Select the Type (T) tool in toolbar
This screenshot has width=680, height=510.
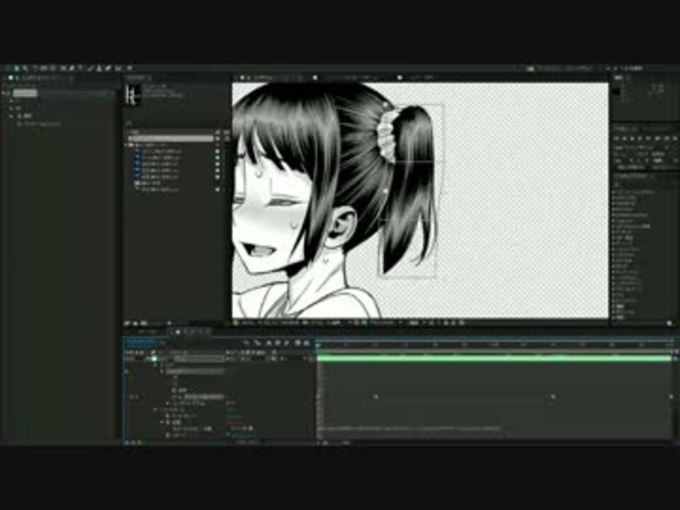tap(81, 68)
